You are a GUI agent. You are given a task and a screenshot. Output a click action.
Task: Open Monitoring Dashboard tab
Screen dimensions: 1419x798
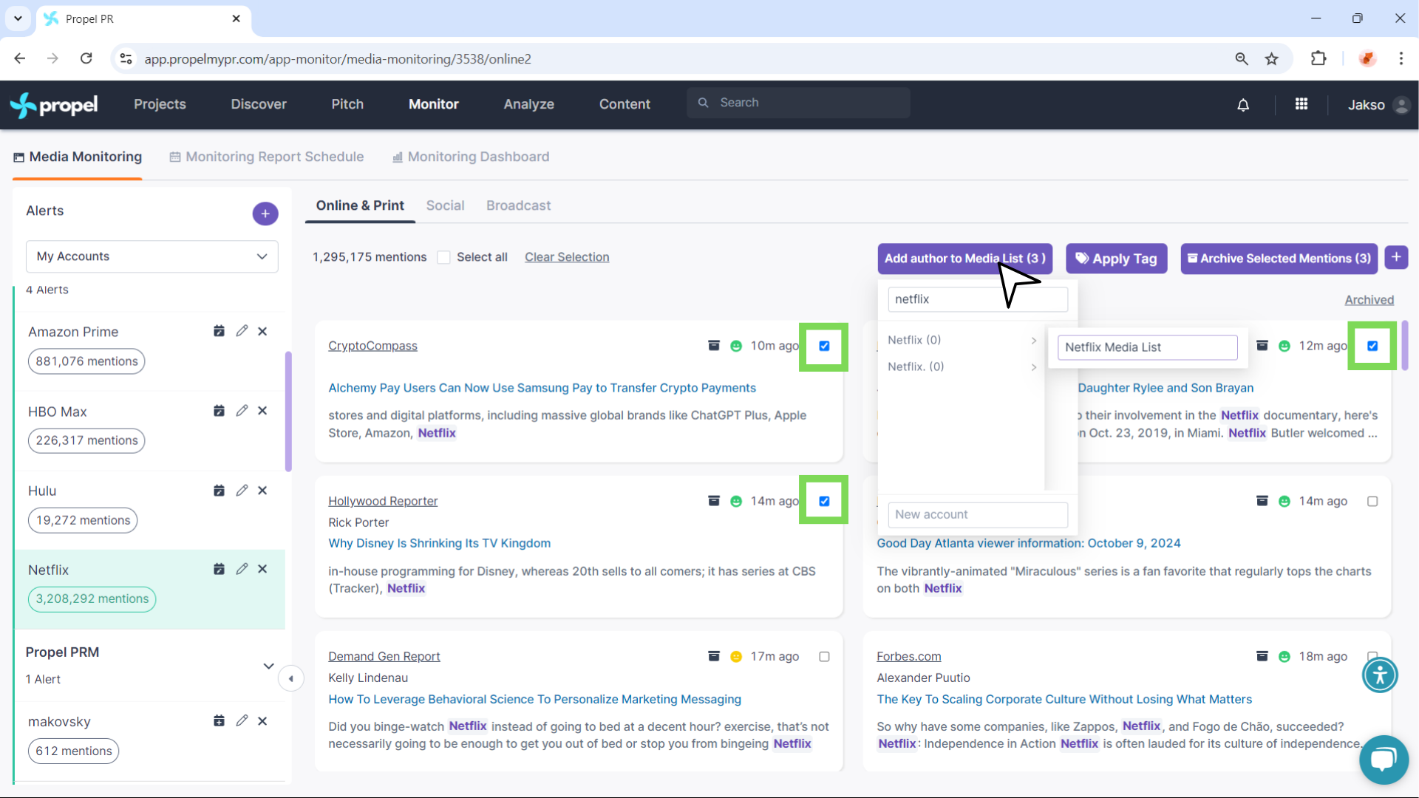(471, 157)
